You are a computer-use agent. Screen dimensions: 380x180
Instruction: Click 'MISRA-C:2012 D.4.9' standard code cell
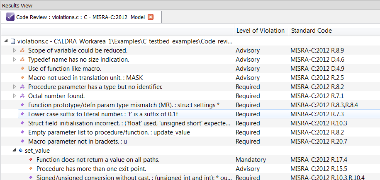[317, 69]
